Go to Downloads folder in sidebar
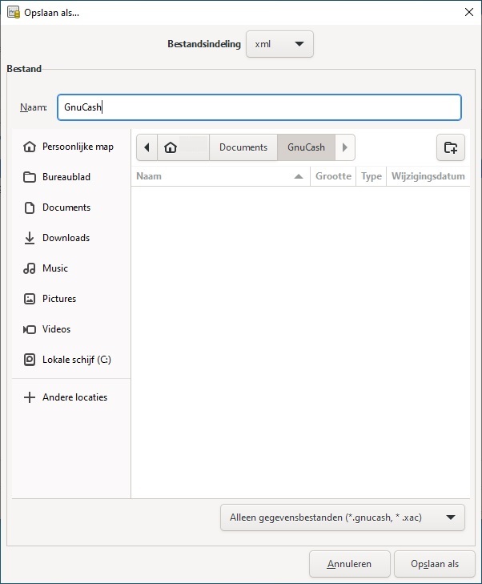482x584 pixels. pos(66,238)
